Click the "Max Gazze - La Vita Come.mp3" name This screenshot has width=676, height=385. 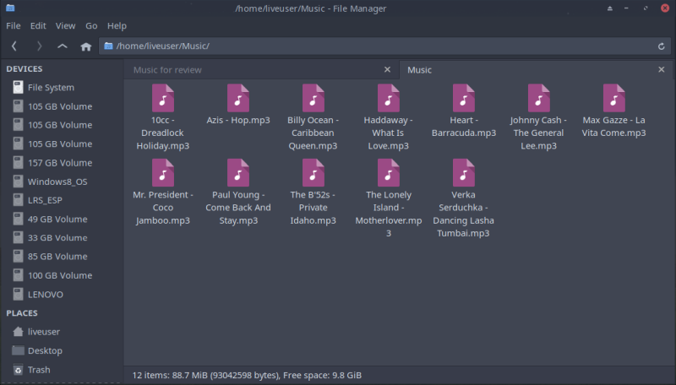click(614, 127)
